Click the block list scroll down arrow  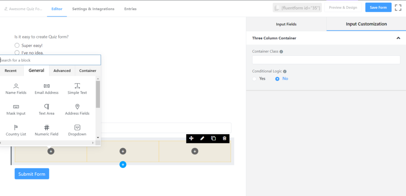(98, 137)
